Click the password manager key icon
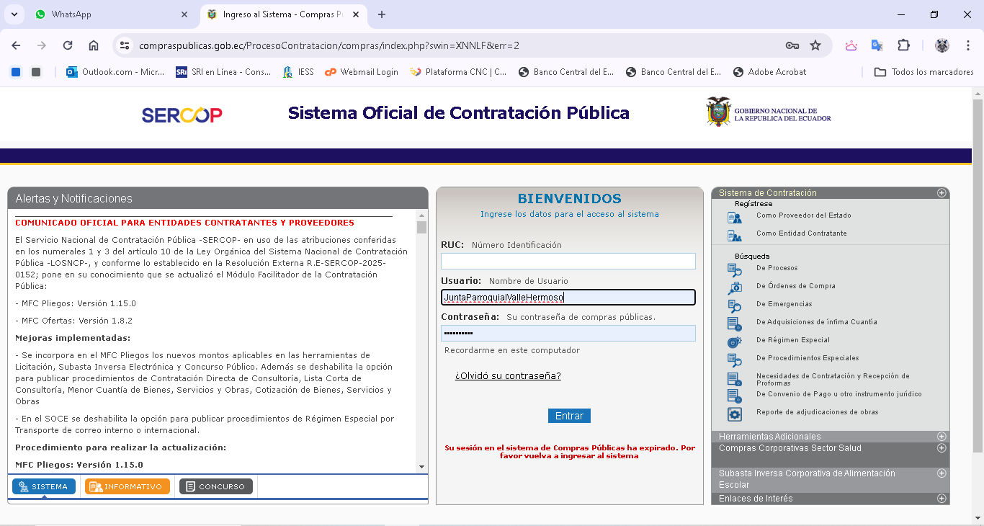The height and width of the screenshot is (526, 984). coord(792,45)
